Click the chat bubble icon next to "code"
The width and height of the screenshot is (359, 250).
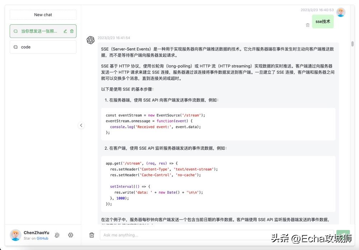coord(15,47)
